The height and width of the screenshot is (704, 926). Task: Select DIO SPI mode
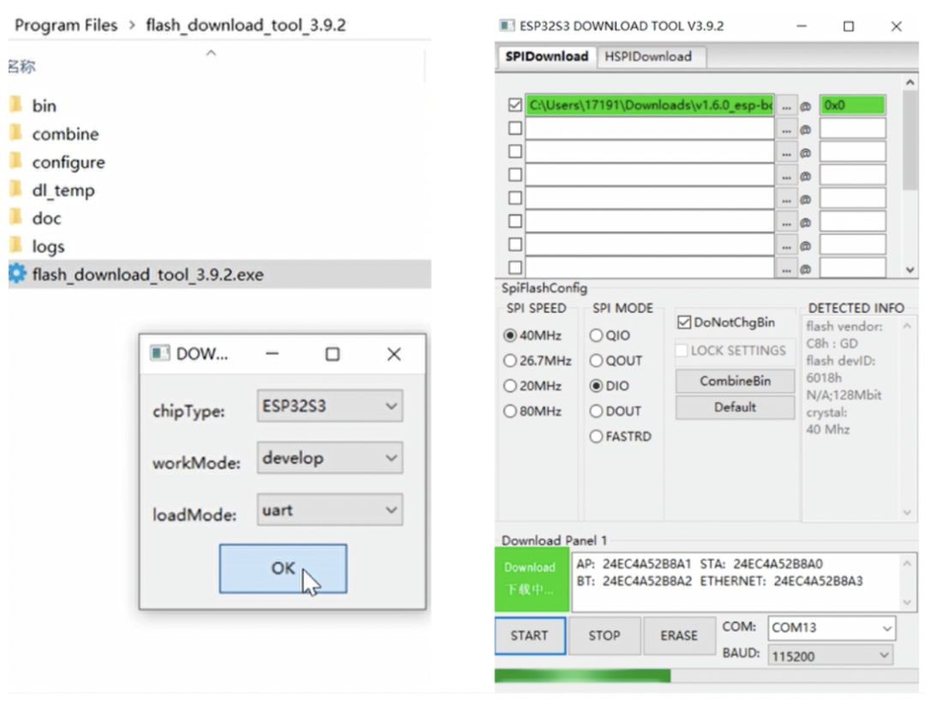tap(597, 386)
